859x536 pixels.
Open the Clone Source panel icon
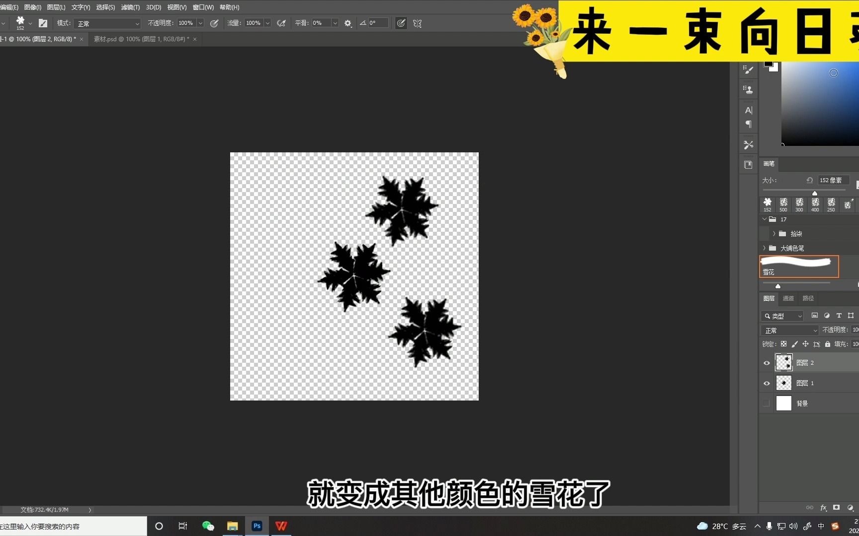tap(748, 89)
